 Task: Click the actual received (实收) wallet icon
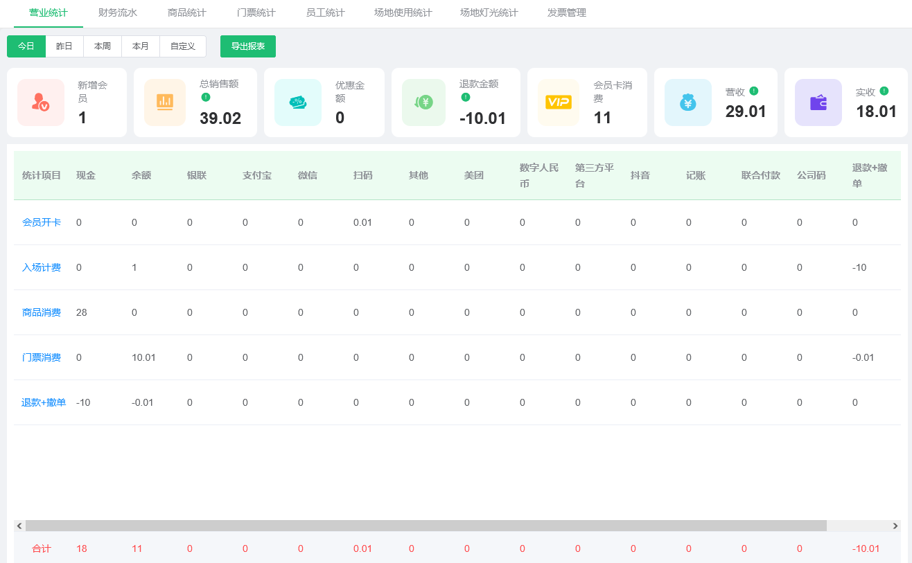point(818,102)
